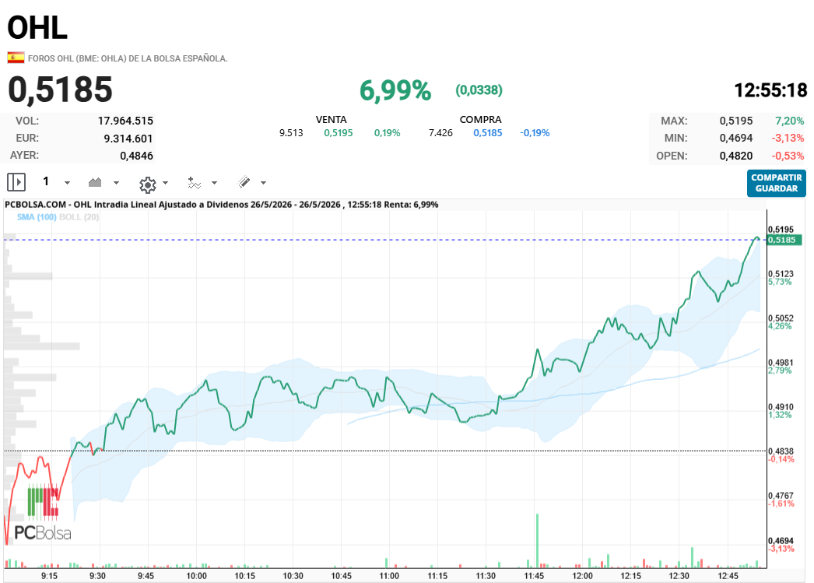
Task: Click the COMPARTIR GUARDAR button
Action: tap(776, 183)
